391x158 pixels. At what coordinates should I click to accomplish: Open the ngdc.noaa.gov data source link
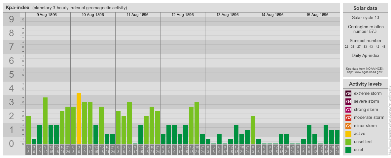[x=365, y=72]
